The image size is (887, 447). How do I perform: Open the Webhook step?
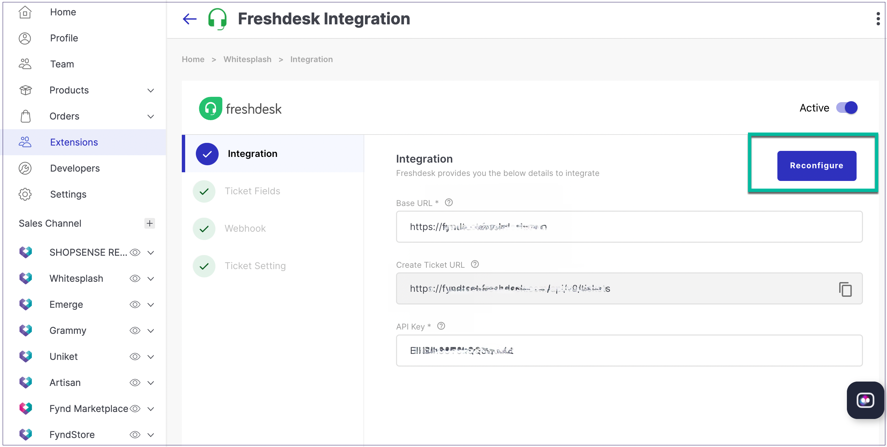pos(245,228)
